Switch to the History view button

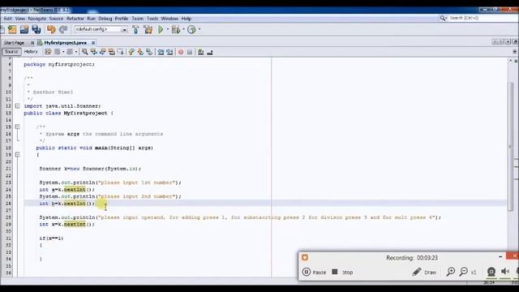(x=31, y=52)
